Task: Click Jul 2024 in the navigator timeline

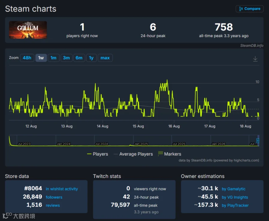Action: (102, 144)
